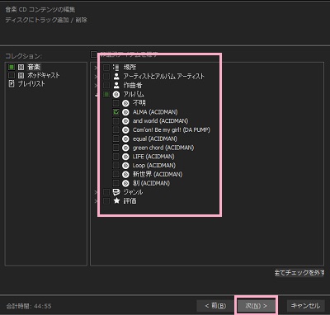This screenshot has width=330, height=315.
Task: Toggle the checkbox above the tree list
Action: [94, 54]
